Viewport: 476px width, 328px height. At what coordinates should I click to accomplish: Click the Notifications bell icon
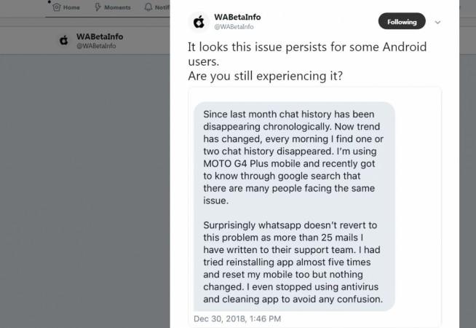149,7
